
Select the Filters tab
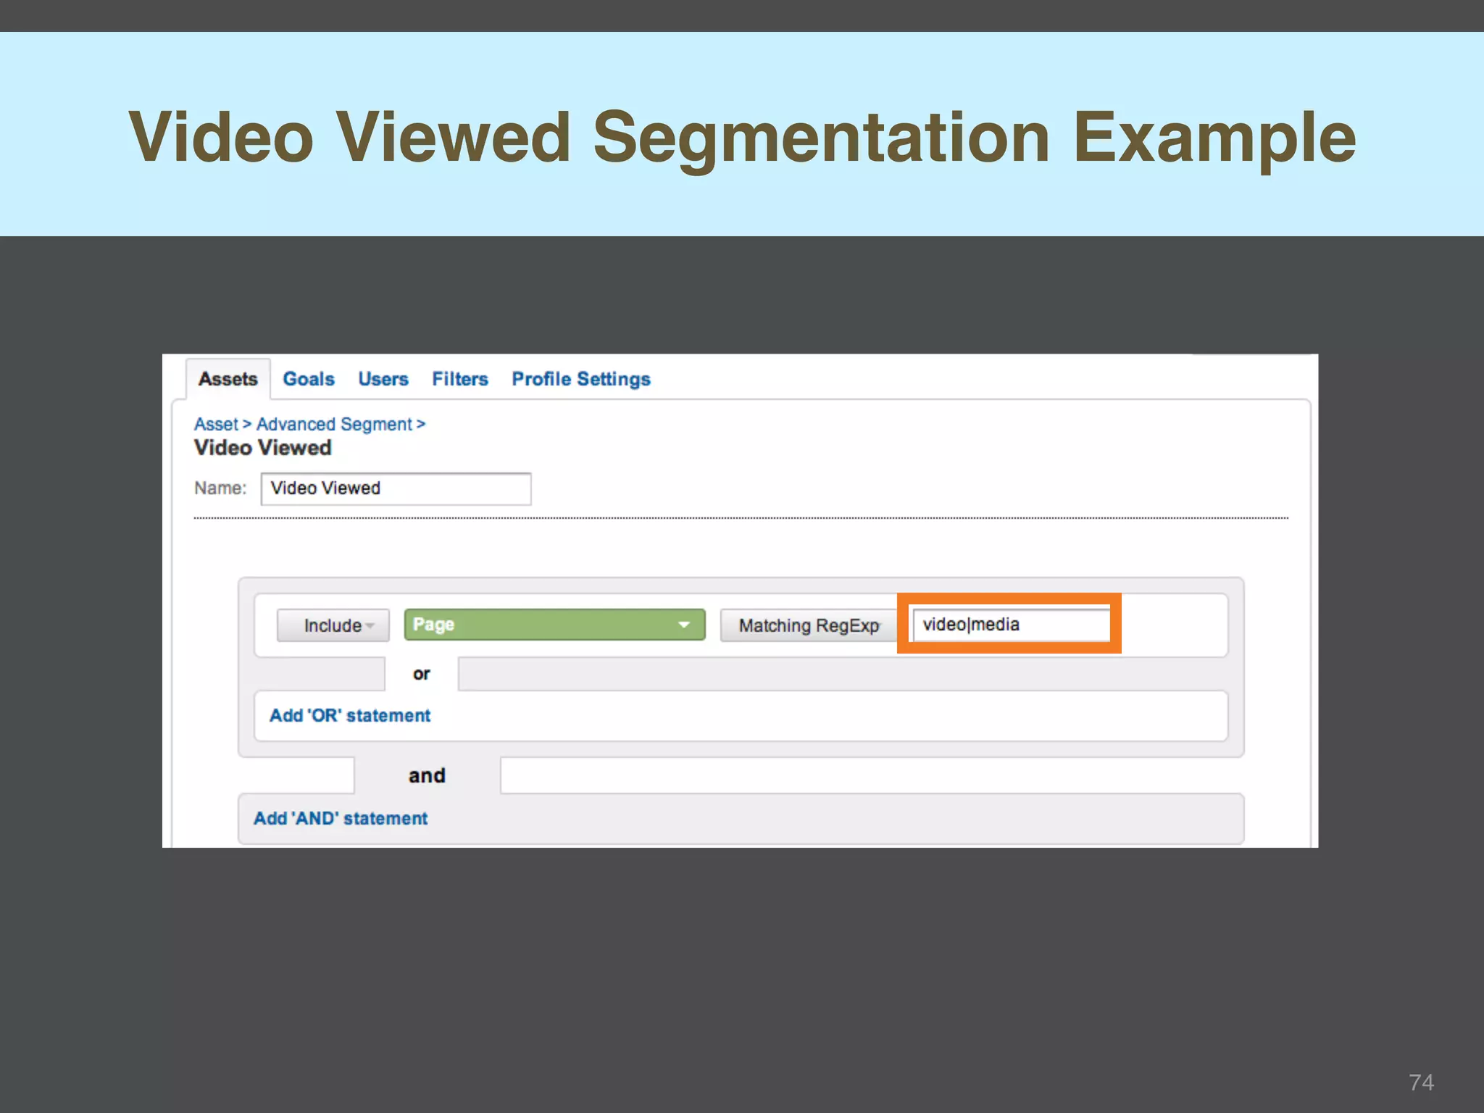click(x=460, y=379)
